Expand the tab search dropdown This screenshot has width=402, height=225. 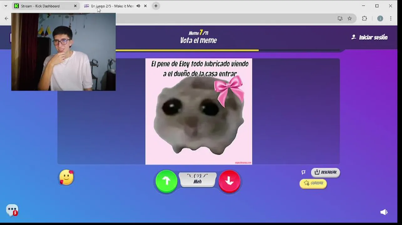(x=6, y=6)
